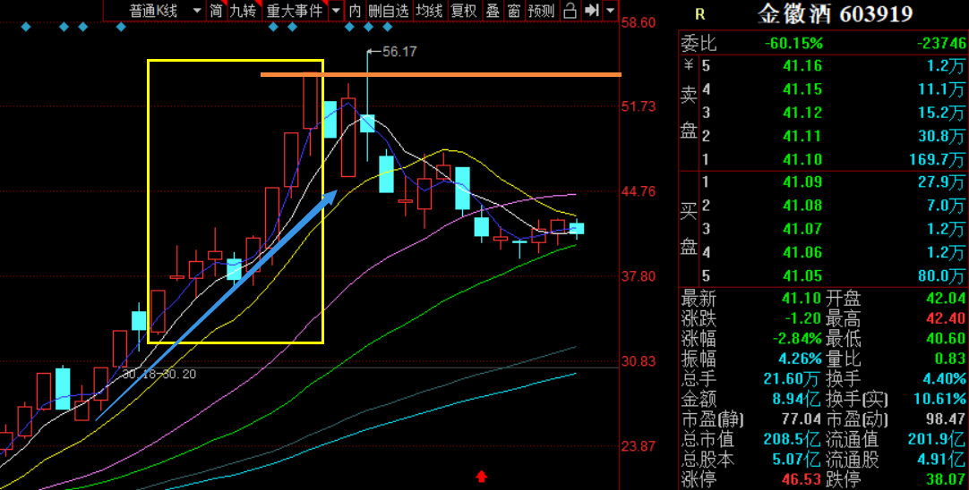Click the R margin-trading marker icon
The width and height of the screenshot is (969, 490).
coord(699,15)
